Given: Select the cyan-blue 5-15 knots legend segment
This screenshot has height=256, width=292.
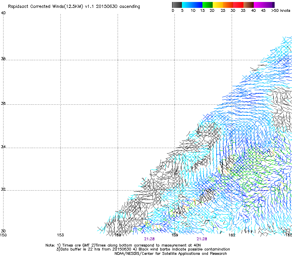Looking at the screenshot, I should (192, 5).
